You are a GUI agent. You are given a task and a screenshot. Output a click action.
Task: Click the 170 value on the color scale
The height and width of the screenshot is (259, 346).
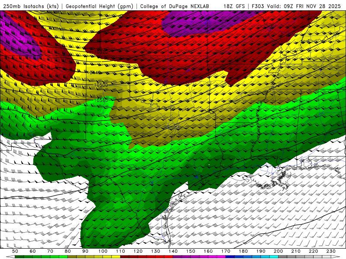[x=226, y=251]
